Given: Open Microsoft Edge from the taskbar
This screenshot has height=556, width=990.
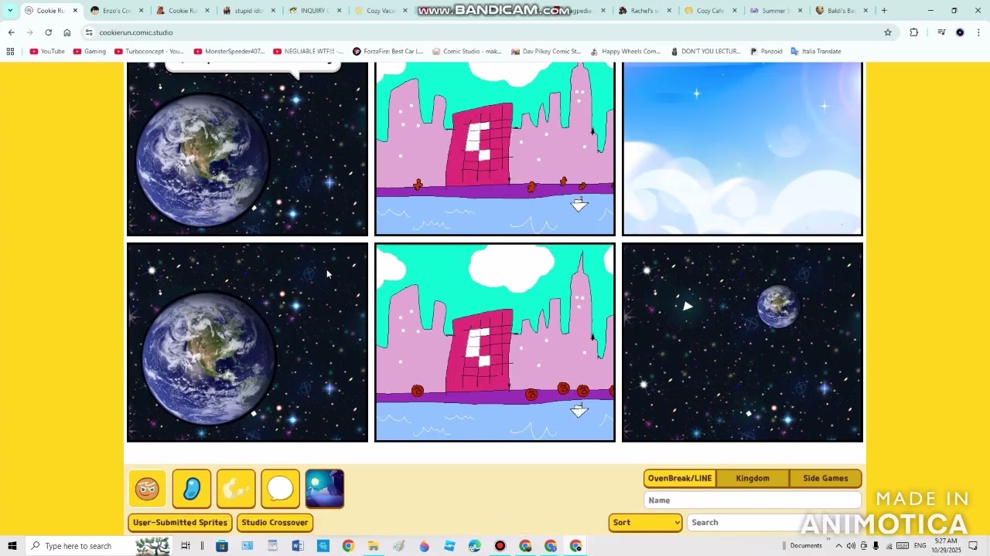Looking at the screenshot, I should [475, 546].
